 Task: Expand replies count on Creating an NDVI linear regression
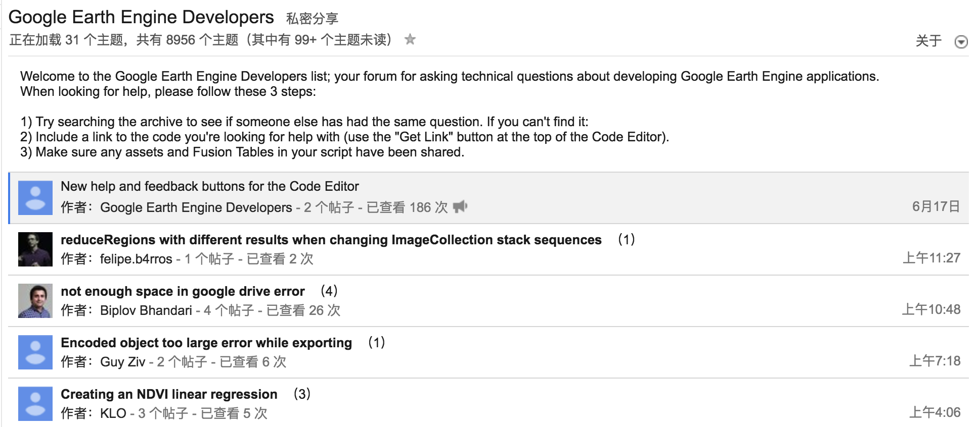pyautogui.click(x=302, y=394)
